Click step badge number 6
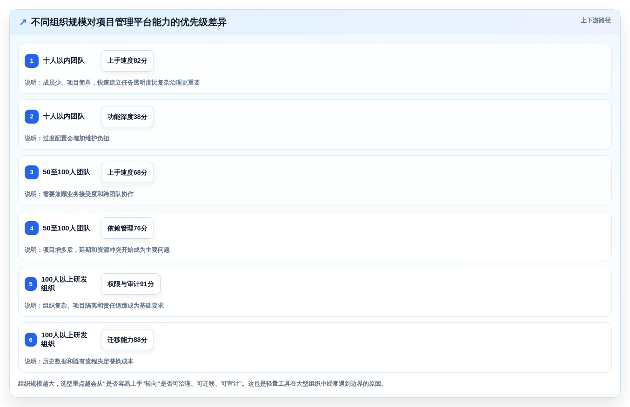The height and width of the screenshot is (407, 630). (31, 340)
